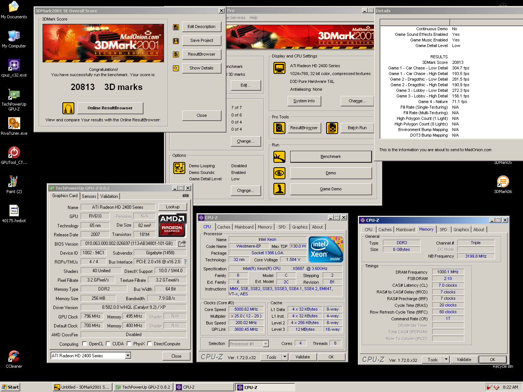Click OK in the CPU-Z Memory window

492,360
